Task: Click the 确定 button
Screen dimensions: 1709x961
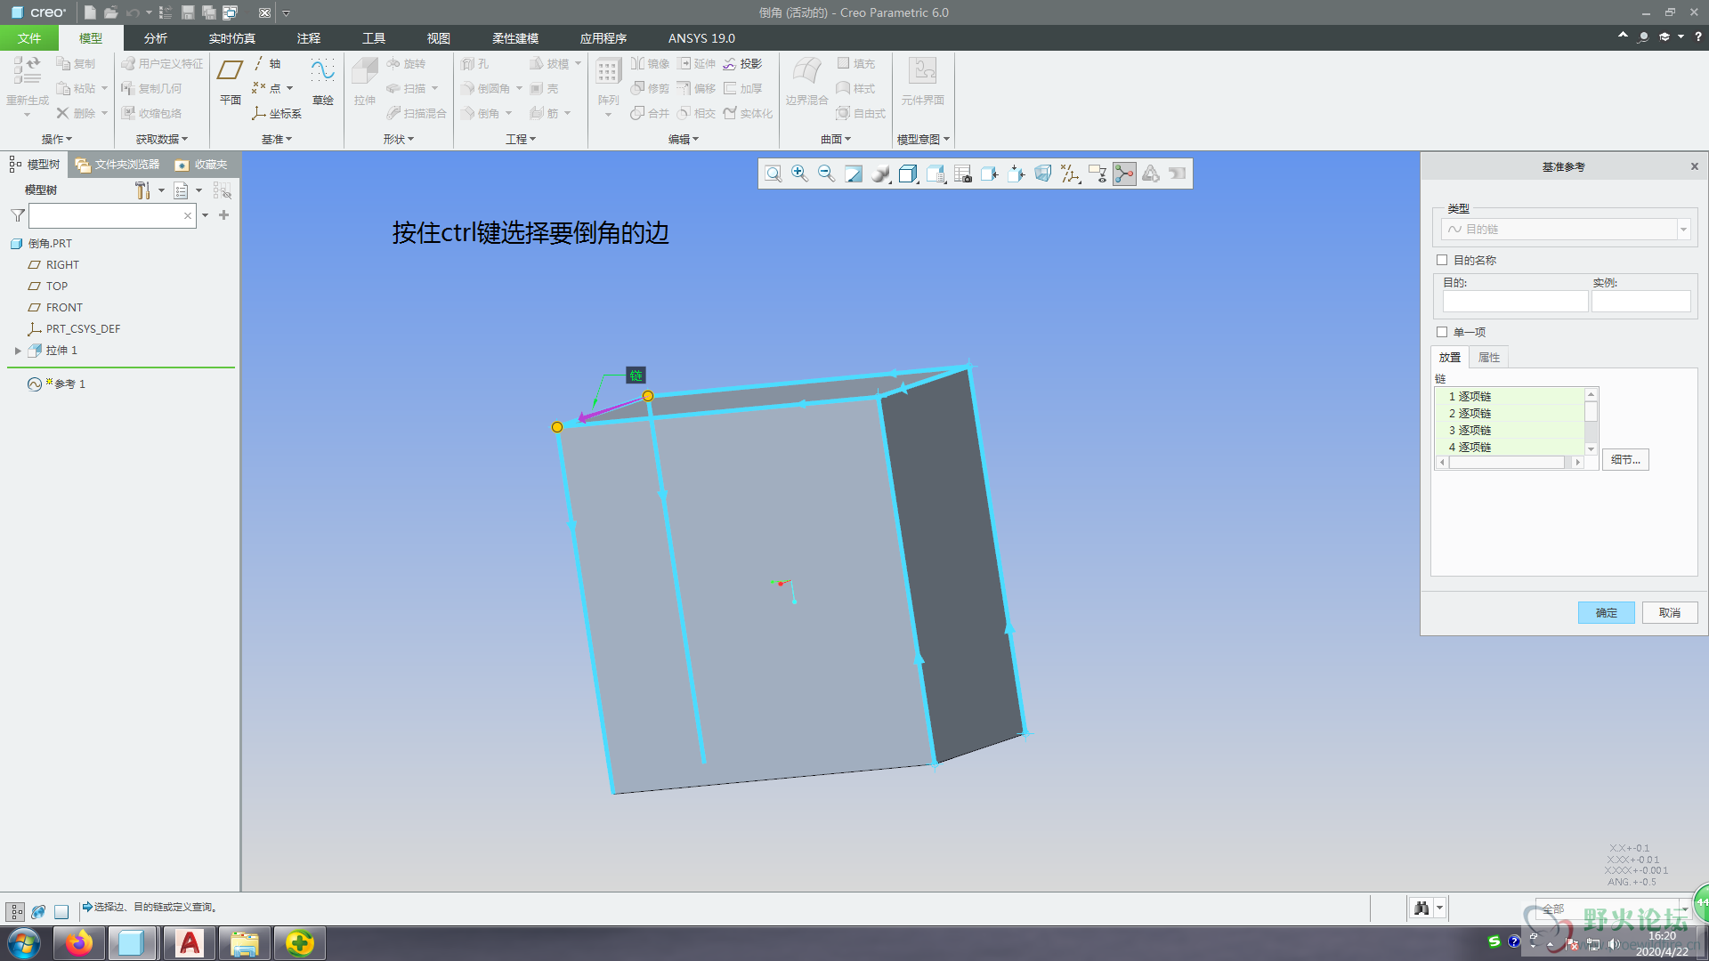Action: coord(1606,612)
